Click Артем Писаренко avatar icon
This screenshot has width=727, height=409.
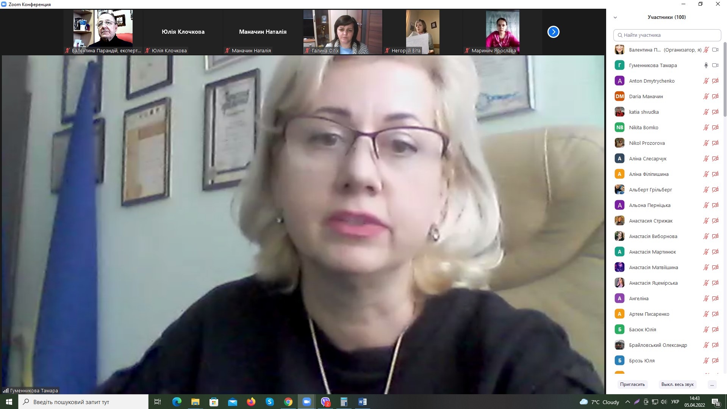[x=619, y=314]
